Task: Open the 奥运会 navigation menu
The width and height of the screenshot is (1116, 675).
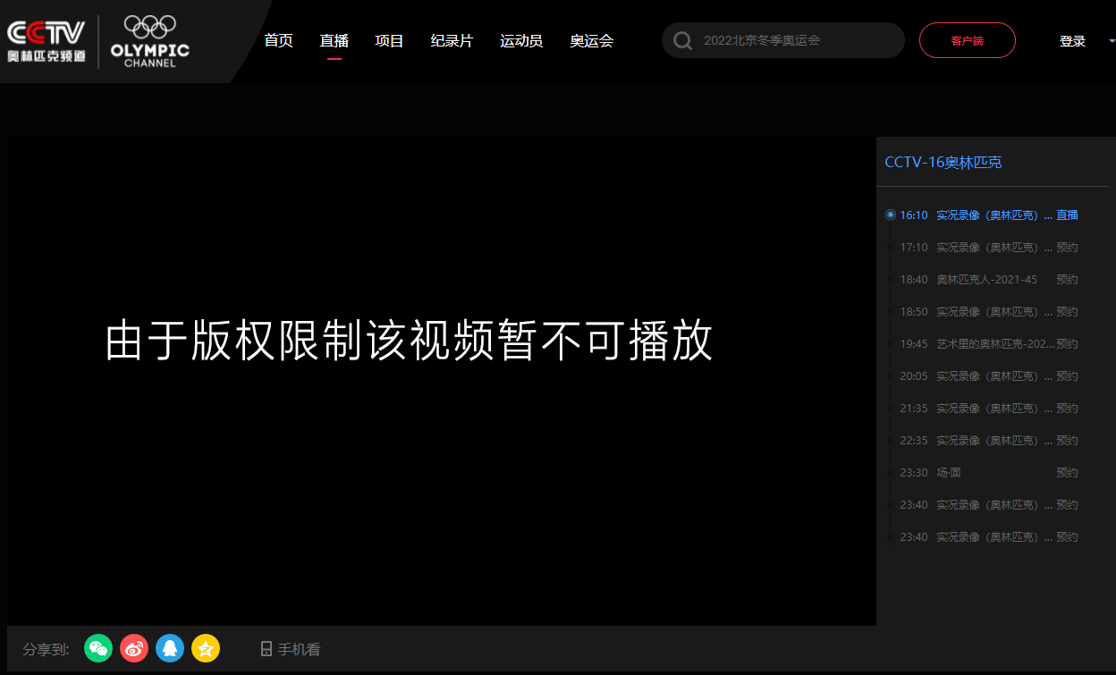Action: (591, 40)
